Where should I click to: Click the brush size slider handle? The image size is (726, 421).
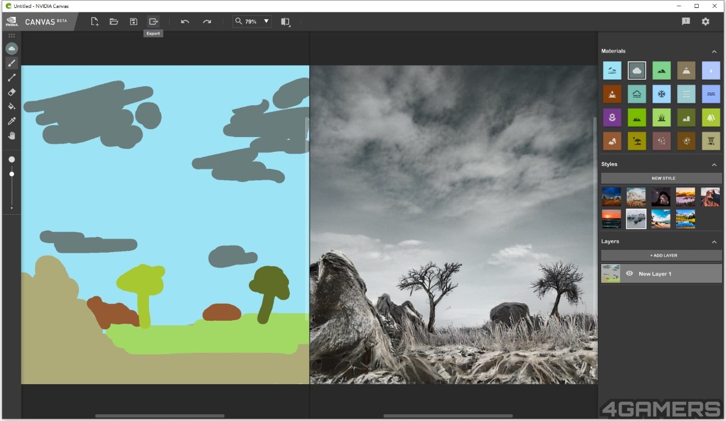[x=11, y=174]
